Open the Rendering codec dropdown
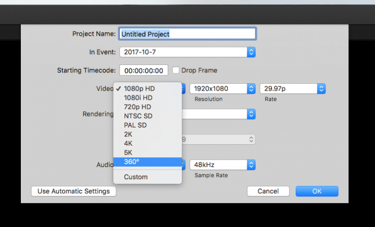This screenshot has width=375, height=227. [x=219, y=114]
